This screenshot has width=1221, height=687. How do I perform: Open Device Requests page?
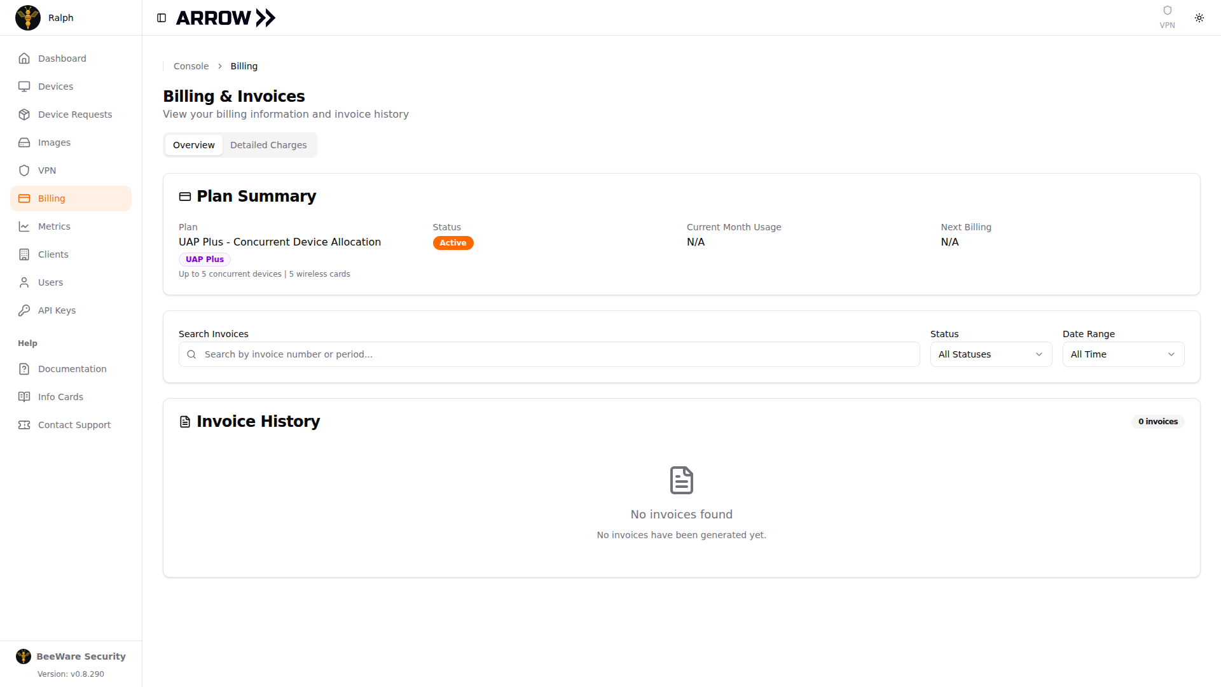[x=71, y=114]
